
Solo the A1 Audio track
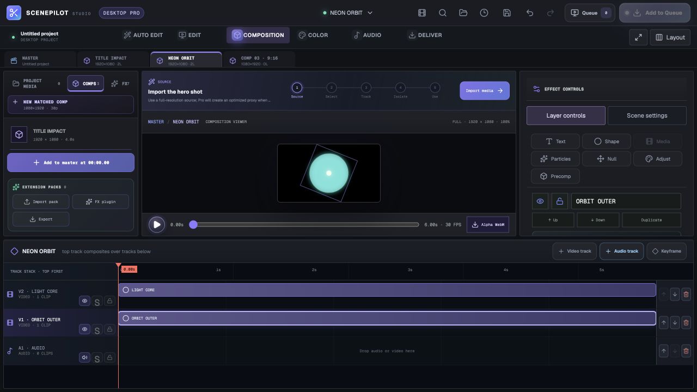[97, 358]
